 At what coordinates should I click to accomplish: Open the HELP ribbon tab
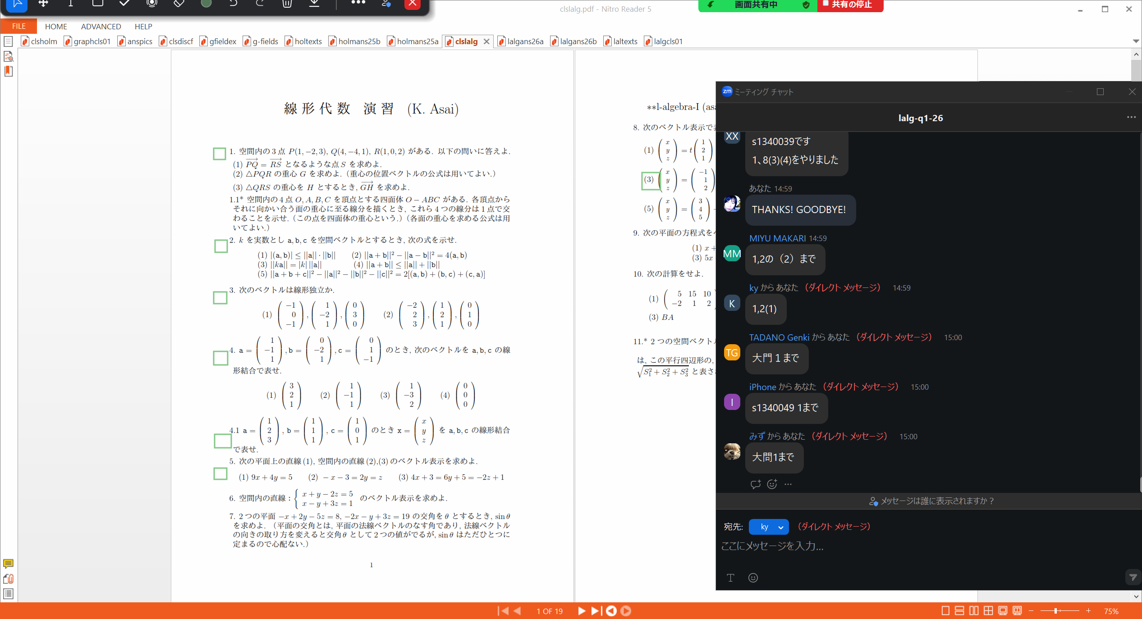[143, 27]
